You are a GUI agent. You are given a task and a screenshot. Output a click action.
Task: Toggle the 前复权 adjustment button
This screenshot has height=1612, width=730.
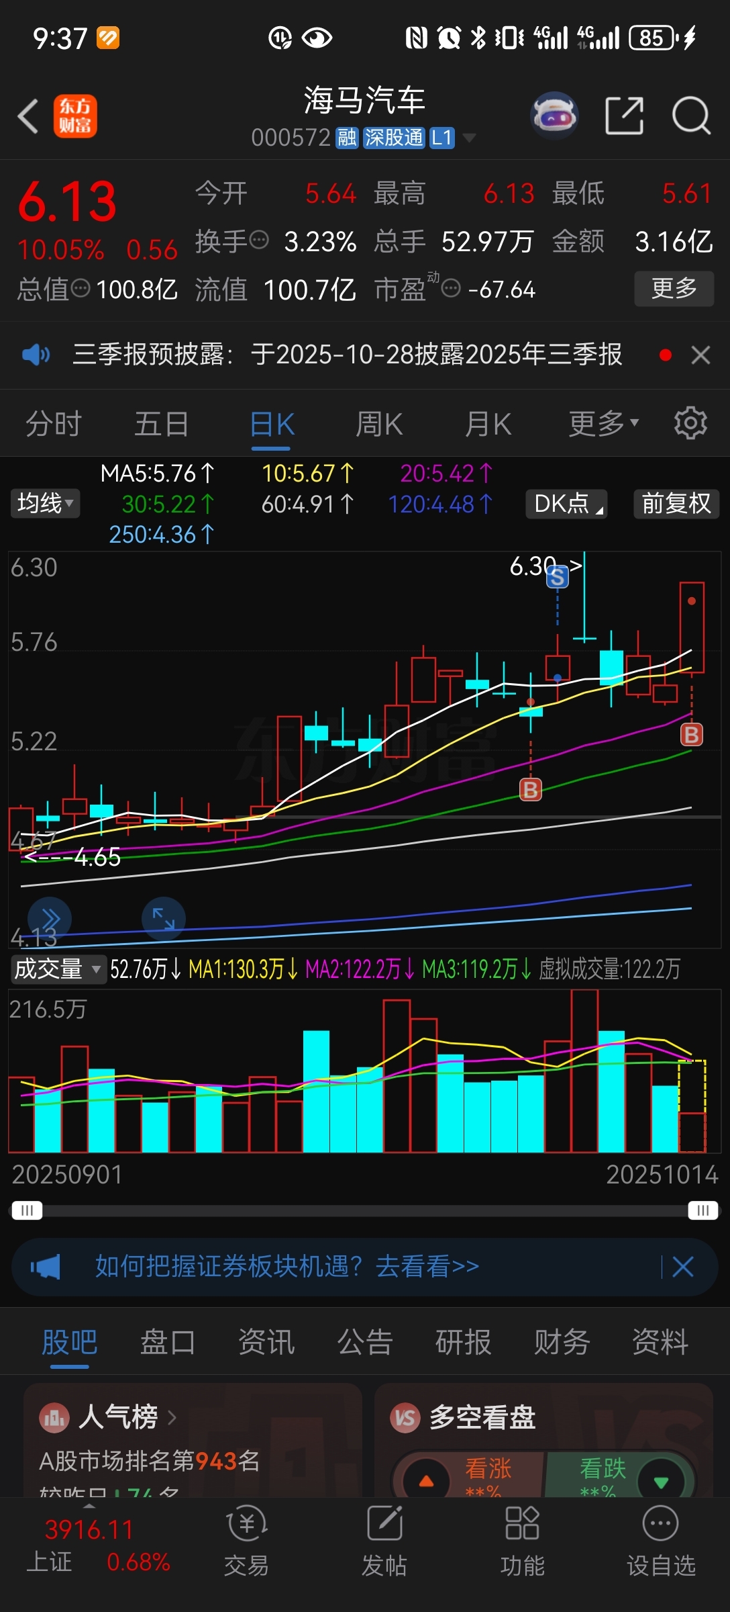pos(676,503)
